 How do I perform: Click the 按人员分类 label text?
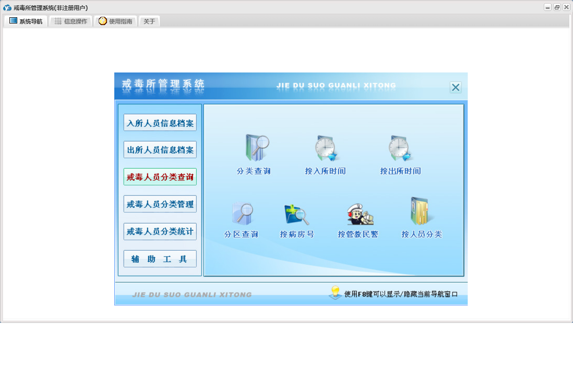click(x=422, y=234)
